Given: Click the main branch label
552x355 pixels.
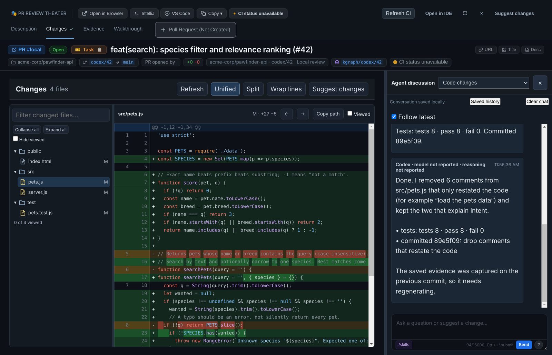Looking at the screenshot, I should (128, 62).
